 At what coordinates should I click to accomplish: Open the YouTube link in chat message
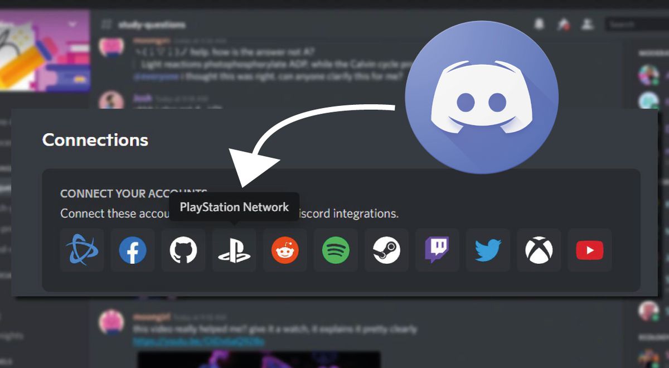[x=198, y=341]
